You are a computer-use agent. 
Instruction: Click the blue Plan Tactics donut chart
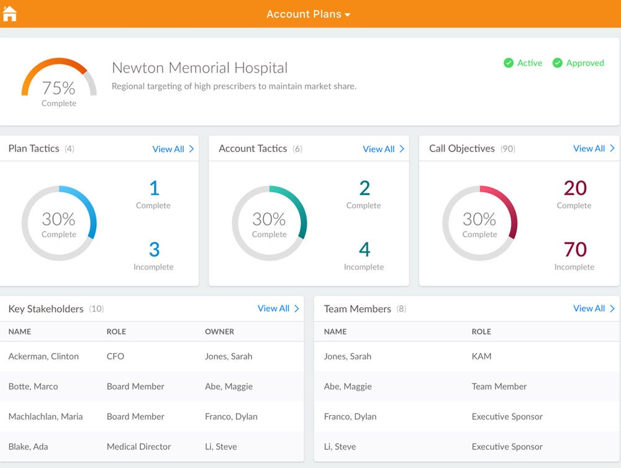point(59,223)
